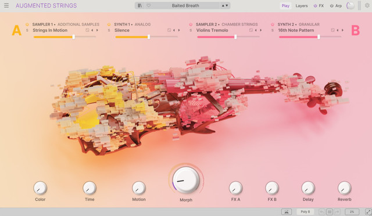Randomize Synth 2 16th Note Pattern dice icon

(x=332, y=30)
